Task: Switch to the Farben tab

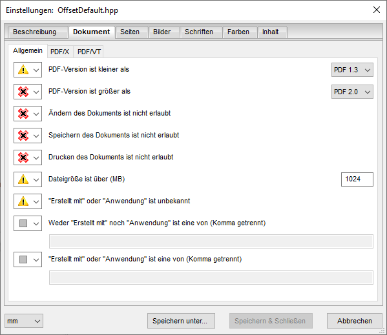Action: (x=240, y=32)
